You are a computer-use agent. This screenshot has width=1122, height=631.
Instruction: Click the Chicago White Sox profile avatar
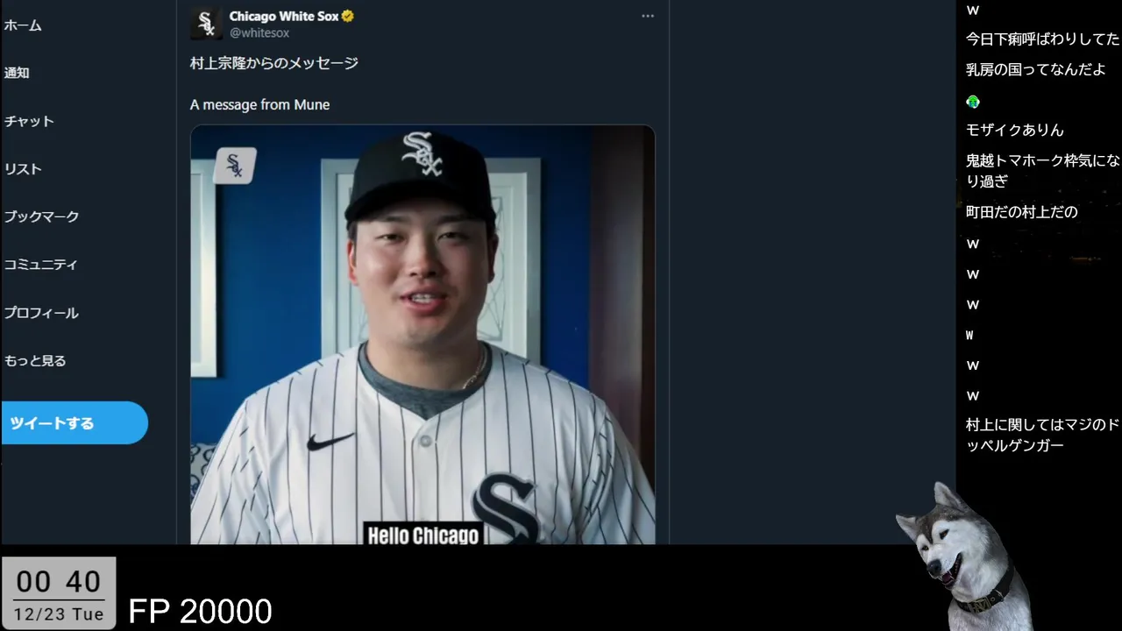click(206, 24)
